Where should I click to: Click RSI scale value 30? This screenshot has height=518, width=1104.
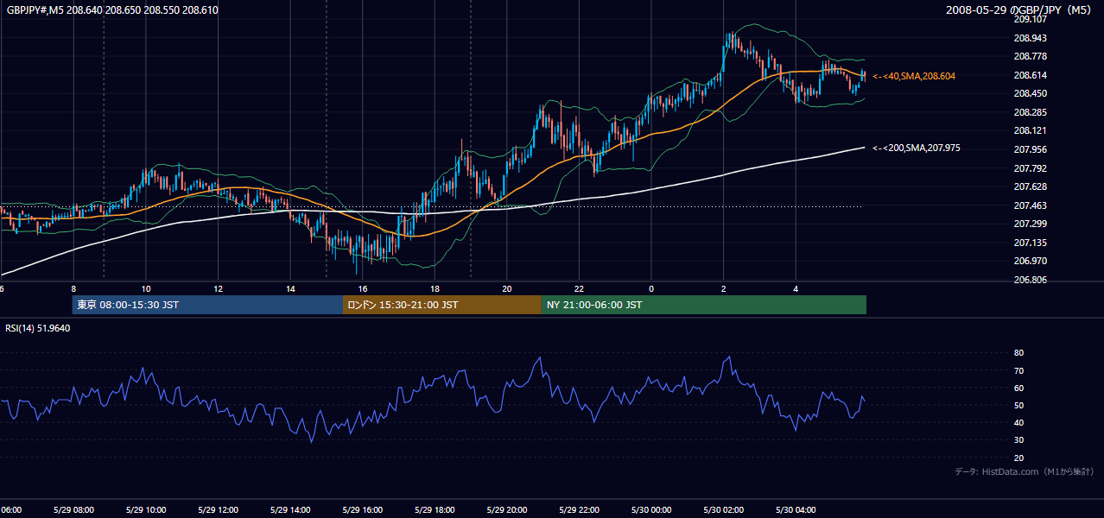(x=1019, y=440)
